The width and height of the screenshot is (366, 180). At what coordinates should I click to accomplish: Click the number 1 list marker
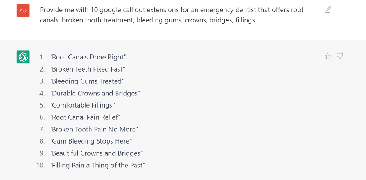tap(42, 57)
